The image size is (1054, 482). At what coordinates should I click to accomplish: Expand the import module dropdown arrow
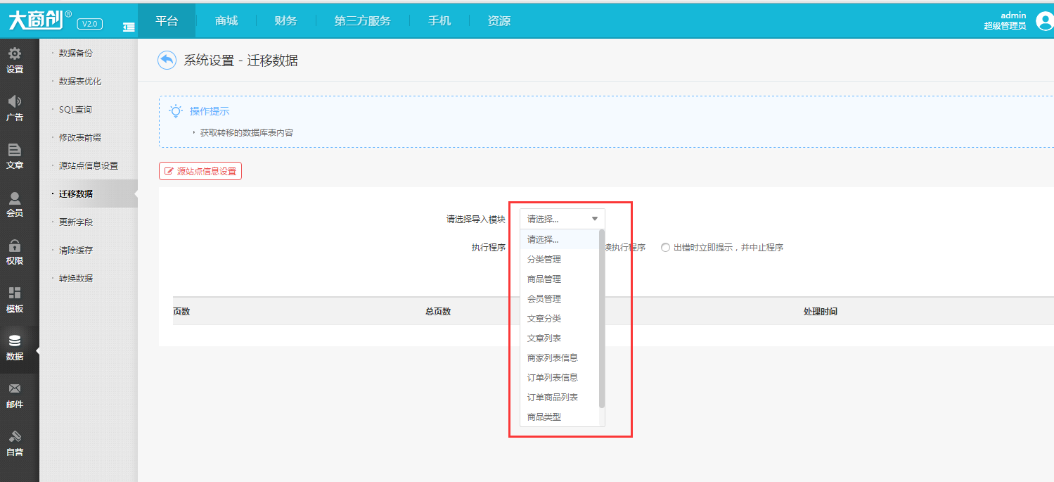[595, 219]
